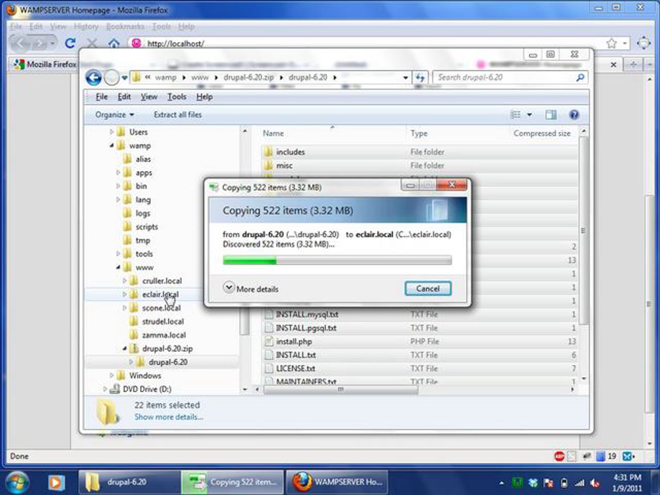Screen dimensions: 660x495
Task: Click the Windows Start orb
Action: (17, 482)
